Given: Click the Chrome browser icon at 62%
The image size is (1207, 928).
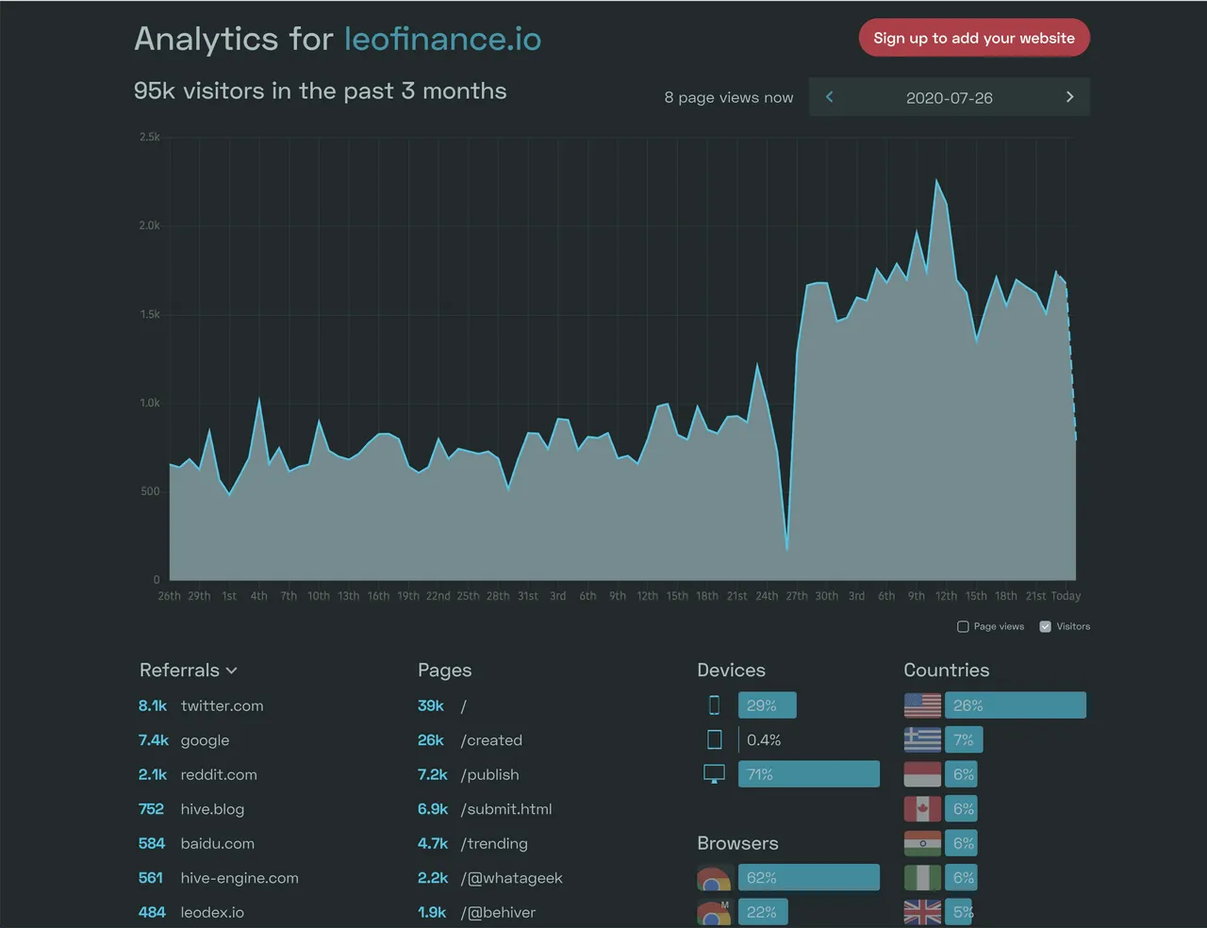Looking at the screenshot, I should 714,878.
